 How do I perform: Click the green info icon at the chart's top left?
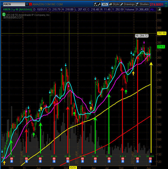click(4, 14)
